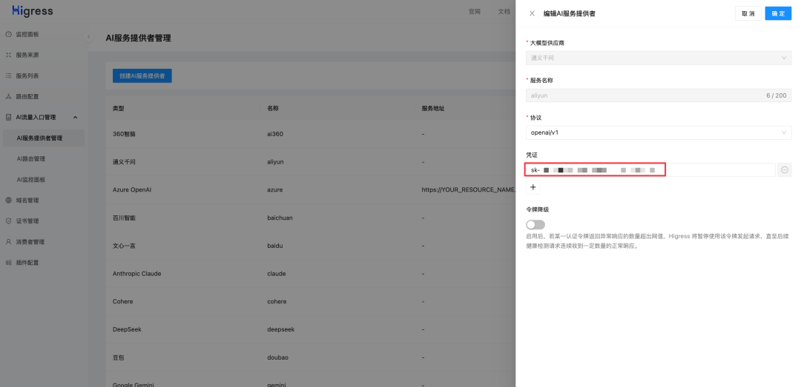
Task: Click the 服务名称 aliyun field
Action: [x=659, y=95]
